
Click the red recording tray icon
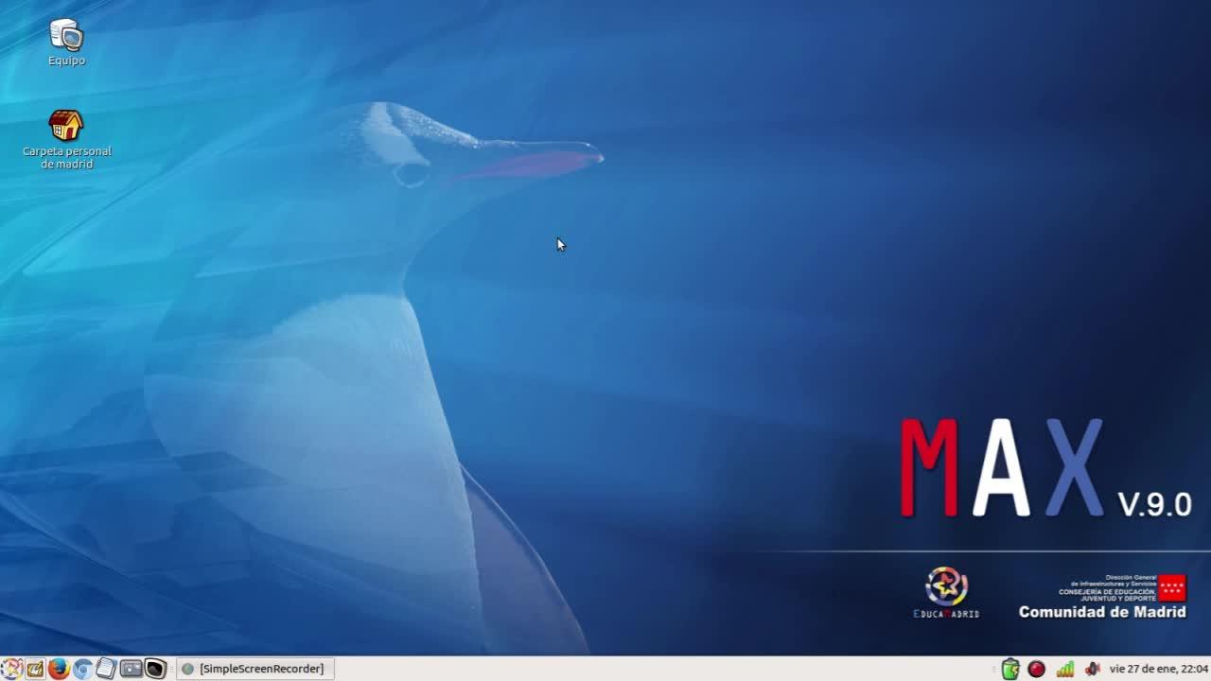(1037, 669)
